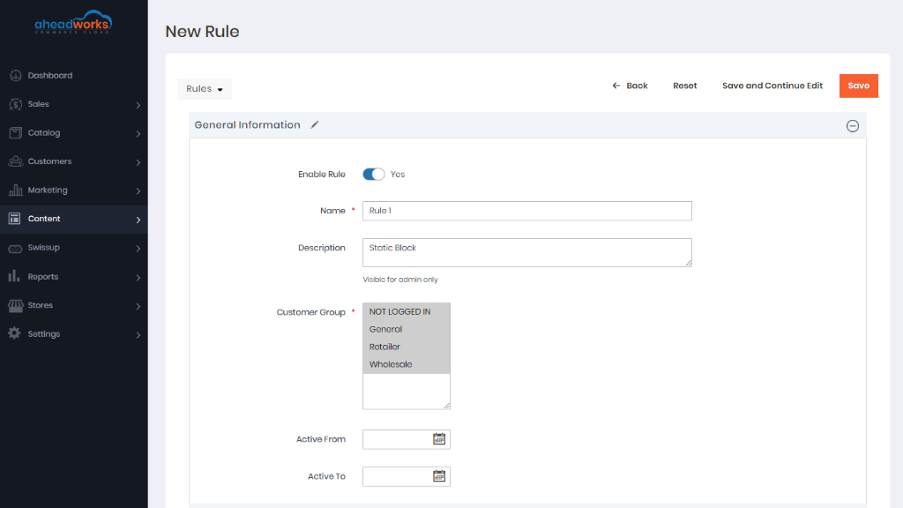903x508 pixels.
Task: Expand the Settings menu chevron
Action: click(x=138, y=334)
